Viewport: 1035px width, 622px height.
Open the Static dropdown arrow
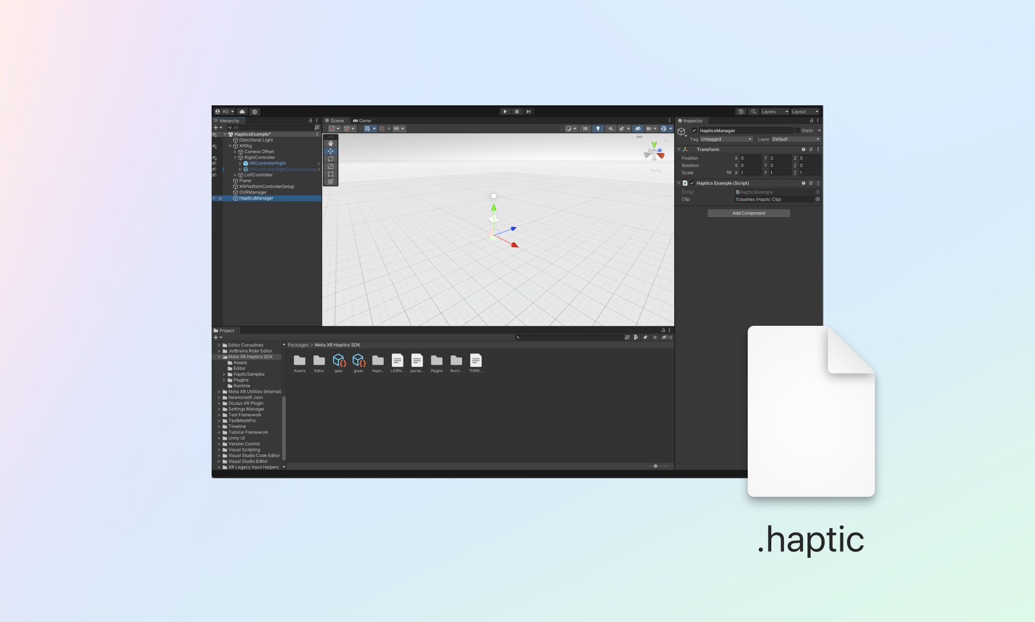pyautogui.click(x=819, y=131)
